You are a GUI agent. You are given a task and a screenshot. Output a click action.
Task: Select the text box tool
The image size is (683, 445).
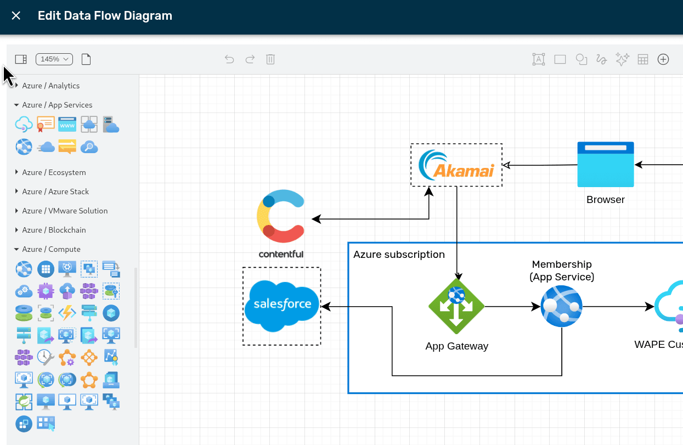pos(539,59)
